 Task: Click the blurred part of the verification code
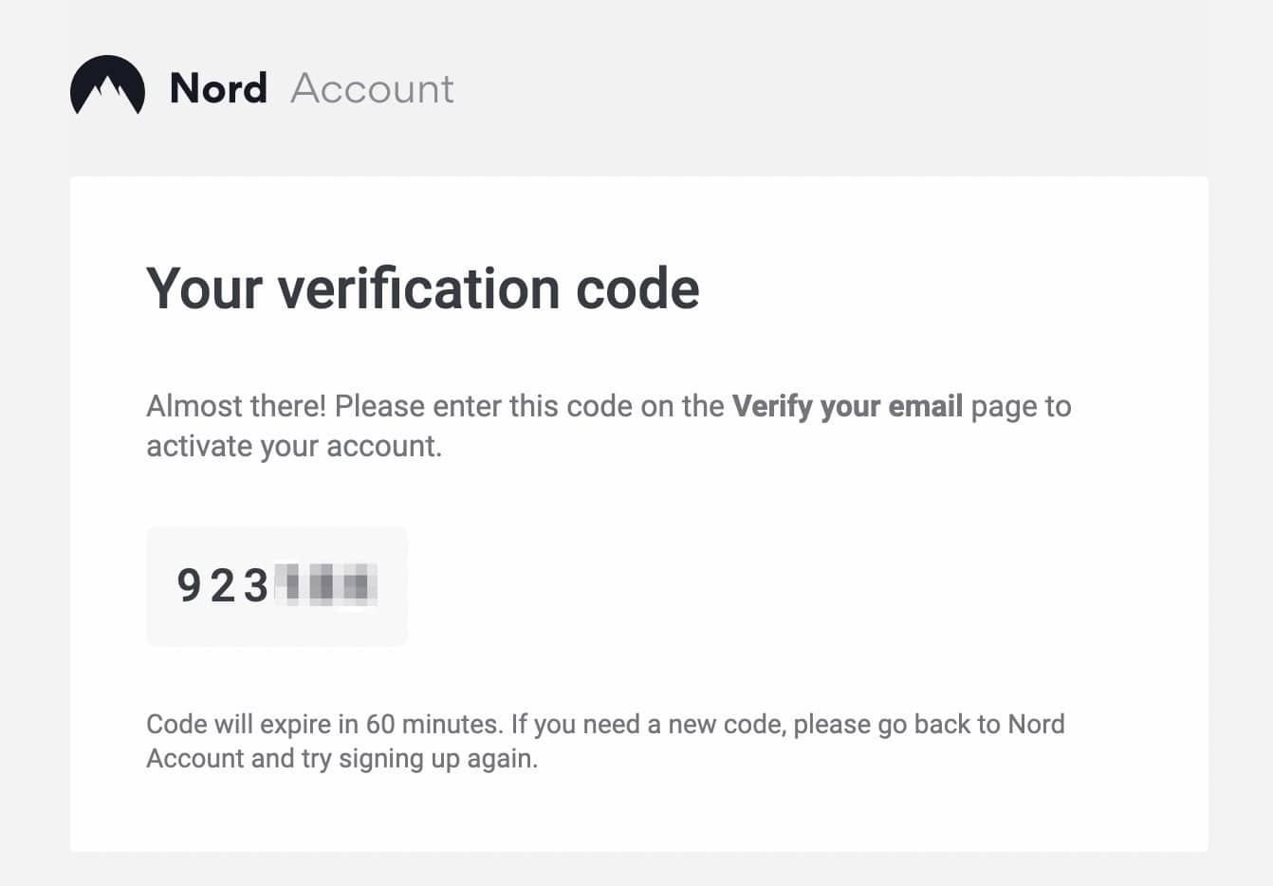coord(325,584)
